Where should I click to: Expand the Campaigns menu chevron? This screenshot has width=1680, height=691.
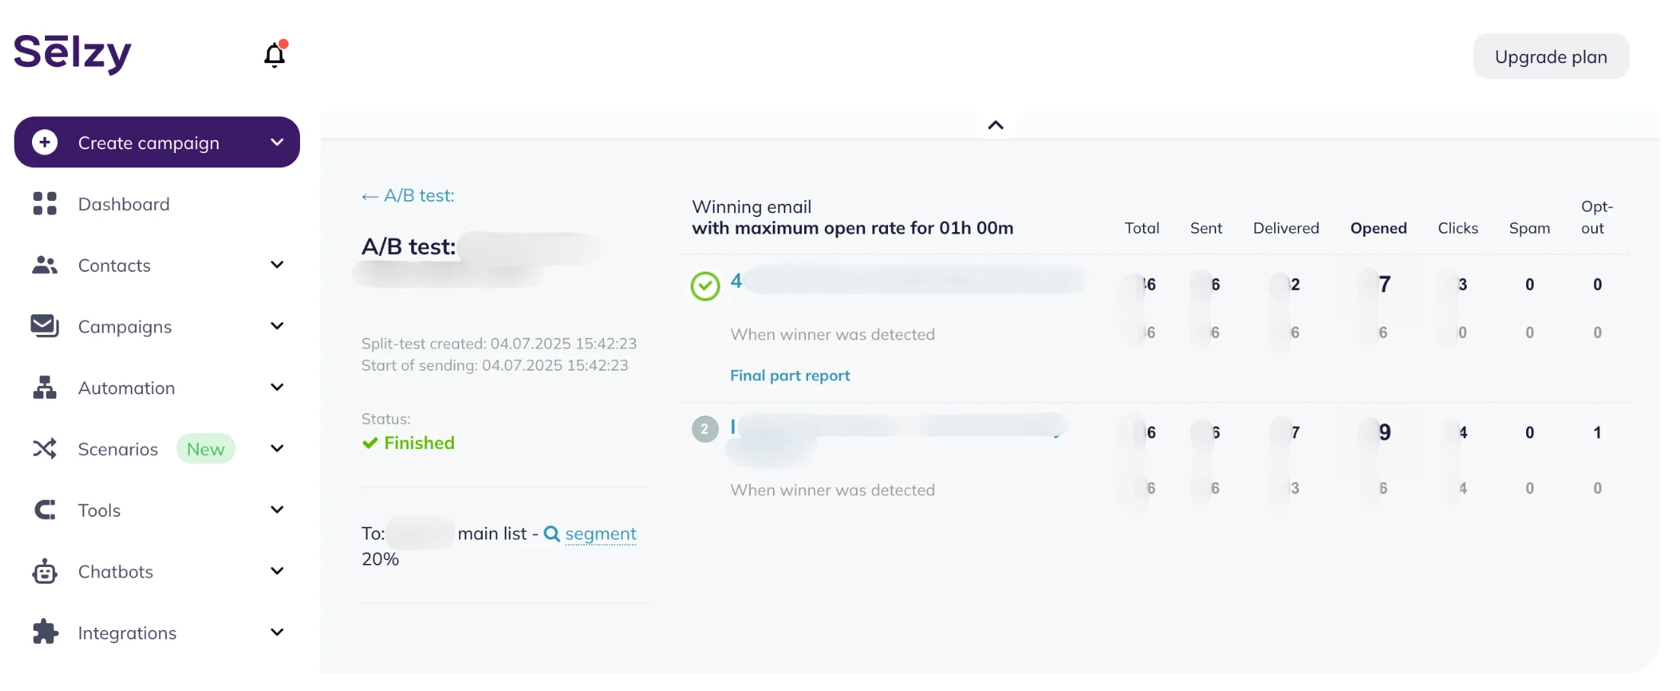pyautogui.click(x=277, y=326)
